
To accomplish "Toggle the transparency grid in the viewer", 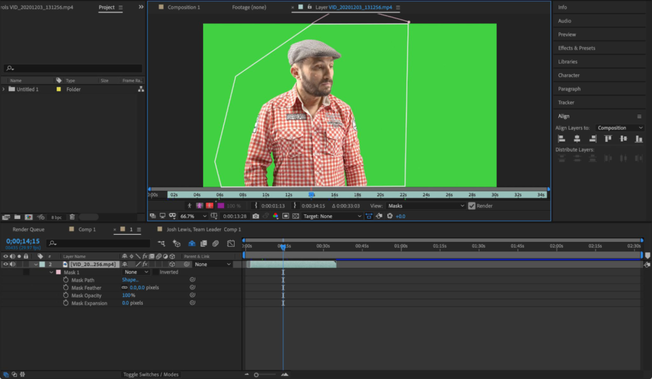I will [x=295, y=216].
